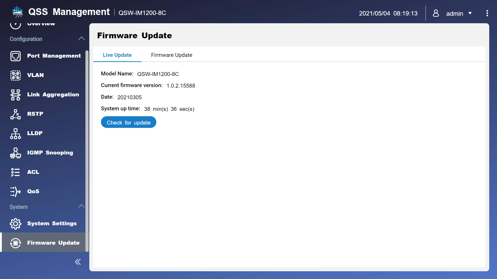
Task: Switch to the Firmware Update tab
Action: 172,55
